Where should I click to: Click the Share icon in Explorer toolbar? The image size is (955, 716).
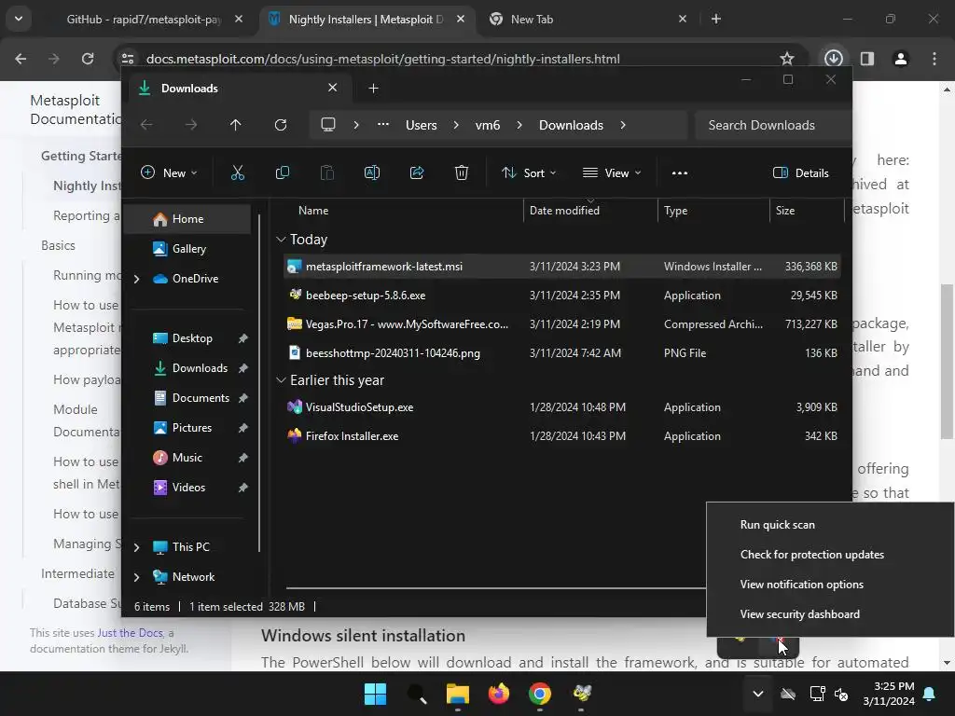[x=417, y=172]
